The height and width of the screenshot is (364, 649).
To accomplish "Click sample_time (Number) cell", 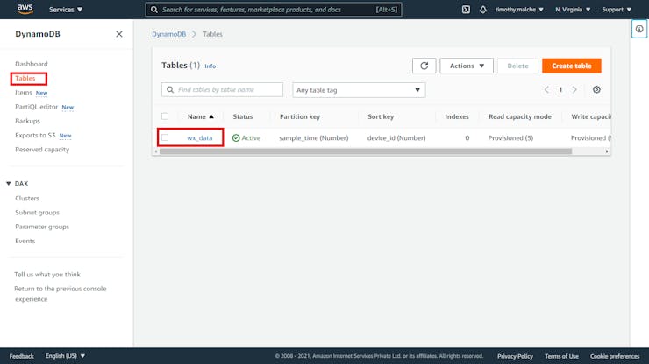I will (314, 138).
